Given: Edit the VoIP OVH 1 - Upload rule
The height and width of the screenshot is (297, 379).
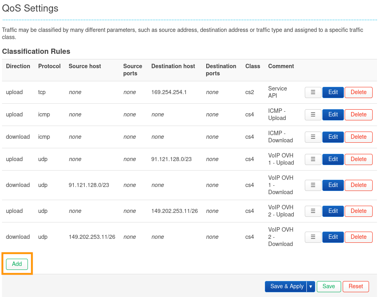Looking at the screenshot, I should (333, 159).
